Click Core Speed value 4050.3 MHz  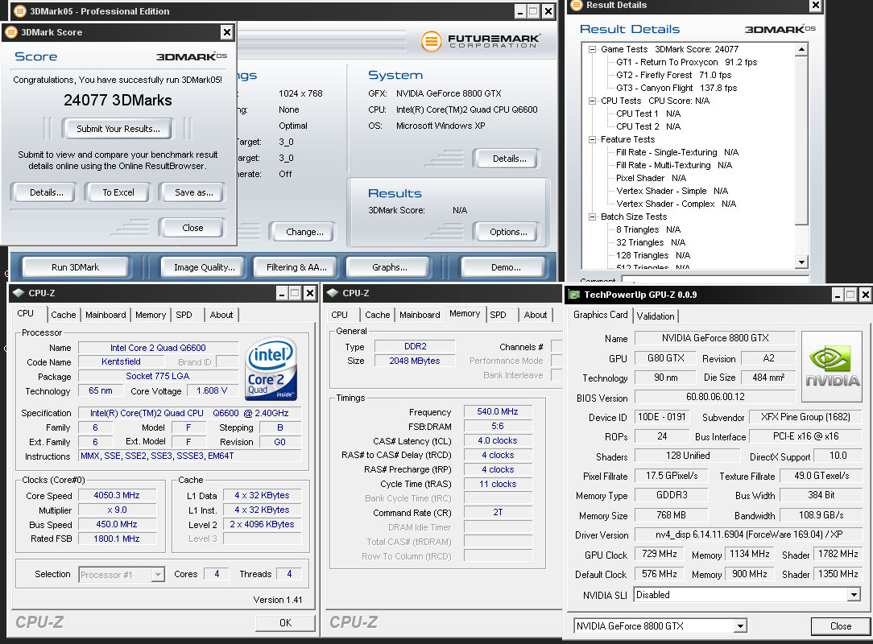[117, 495]
